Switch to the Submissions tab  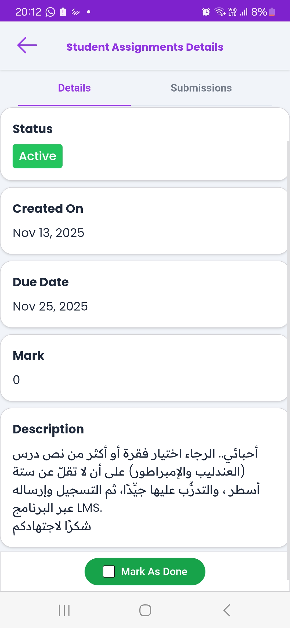click(201, 88)
